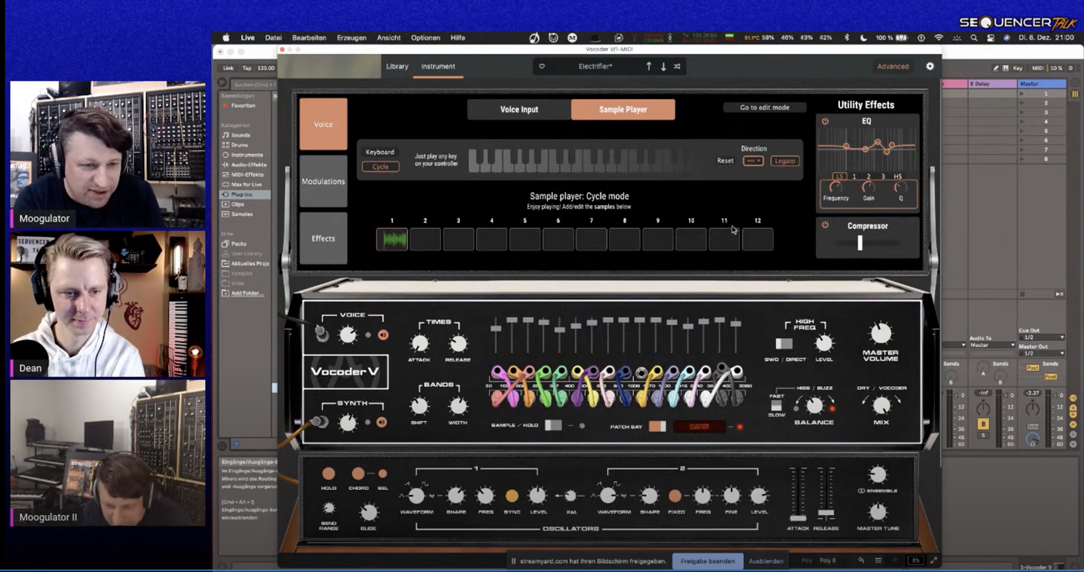The height and width of the screenshot is (572, 1084).
Task: Toggle the Fast / Slow switch
Action: point(776,405)
